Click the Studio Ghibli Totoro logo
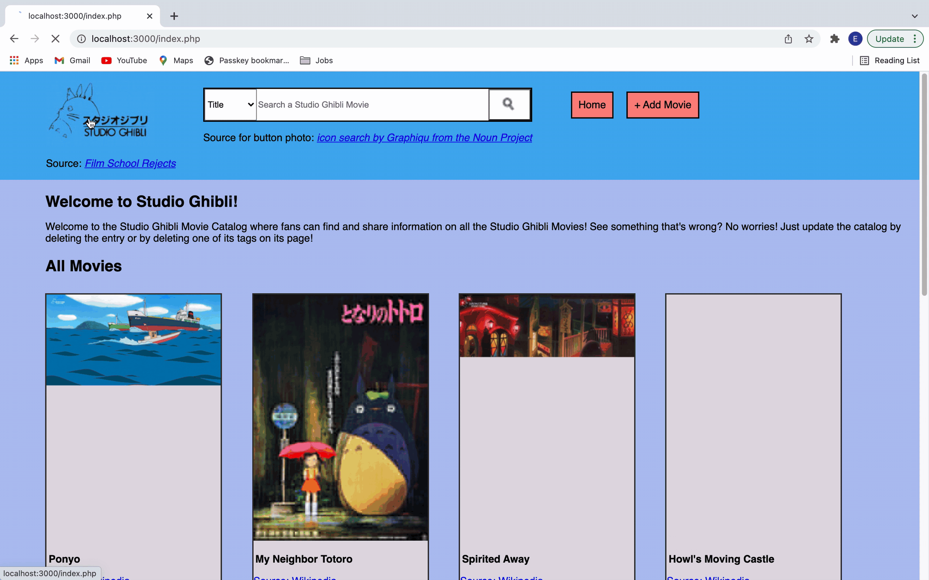 pos(98,111)
